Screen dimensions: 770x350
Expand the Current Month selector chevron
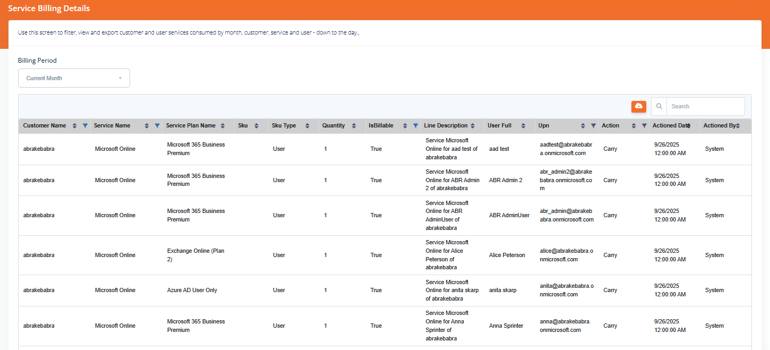click(x=121, y=78)
